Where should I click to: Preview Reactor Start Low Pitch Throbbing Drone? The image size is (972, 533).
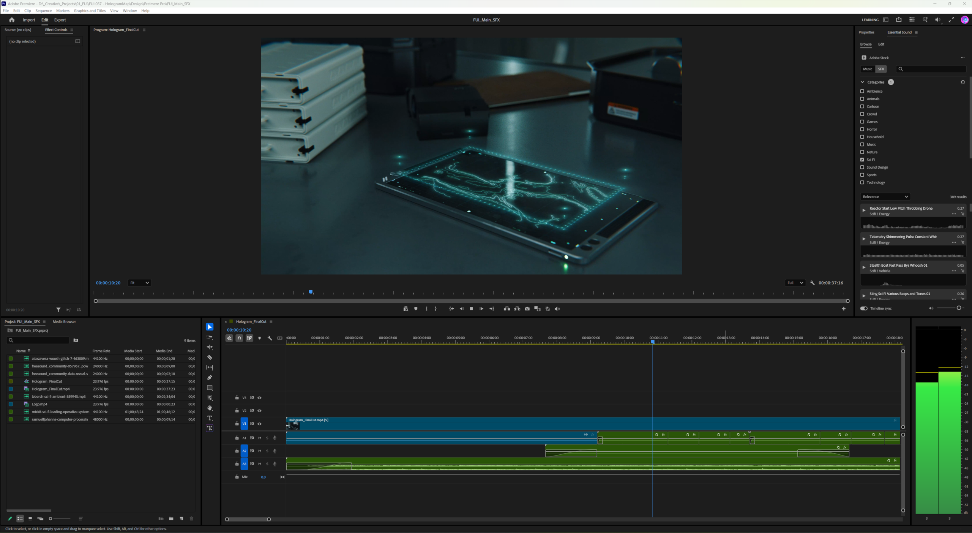864,210
